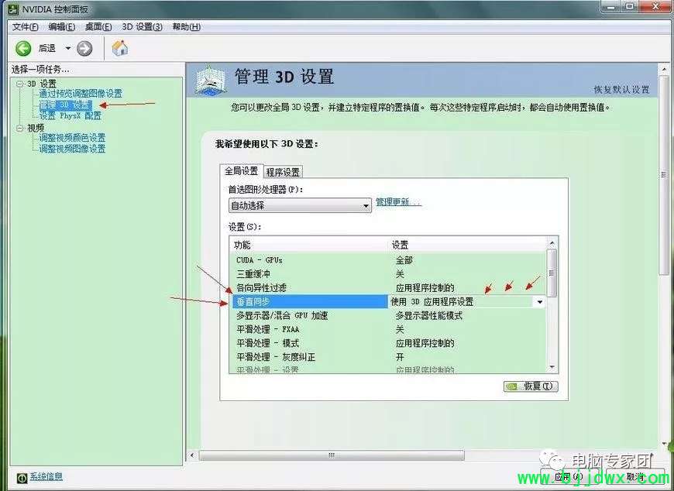674x491 pixels.
Task: Select 通过预览调整图像设置 in the task tree
Action: coord(81,93)
